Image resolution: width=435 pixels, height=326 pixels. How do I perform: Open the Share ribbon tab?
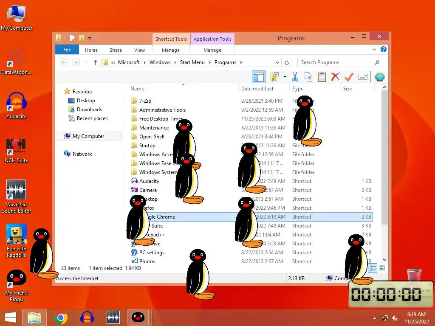[116, 50]
